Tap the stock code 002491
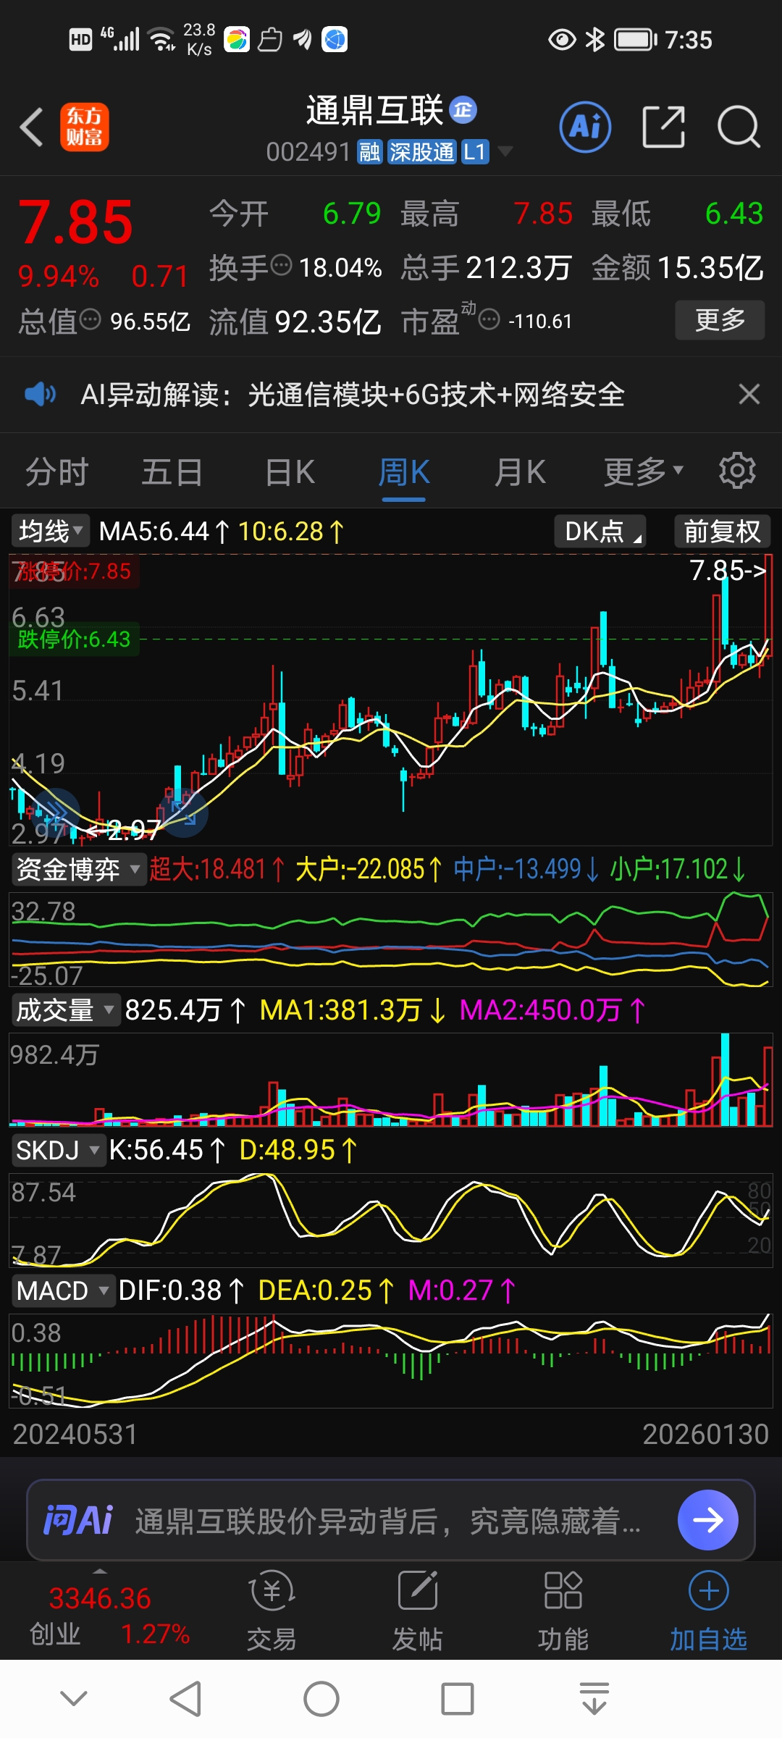Viewport: 782px width, 1738px height. click(x=308, y=151)
